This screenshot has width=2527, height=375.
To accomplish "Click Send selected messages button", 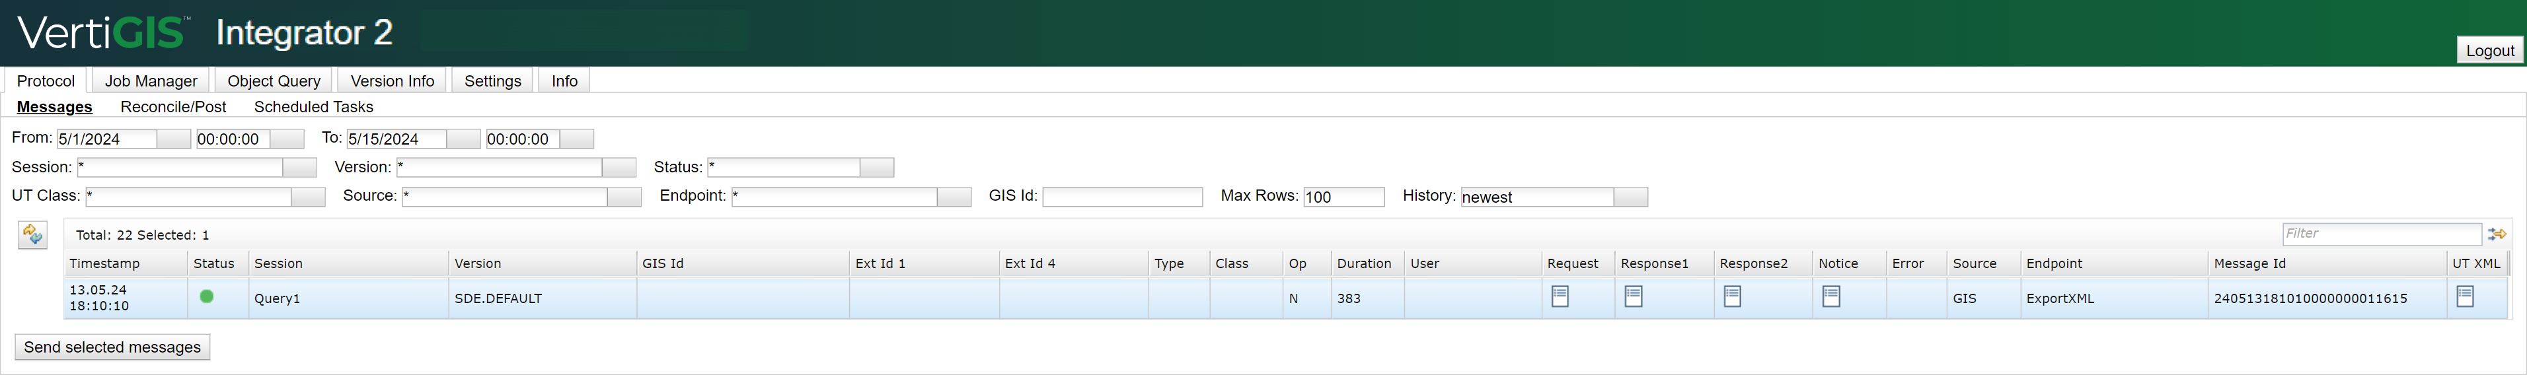I will (x=112, y=347).
